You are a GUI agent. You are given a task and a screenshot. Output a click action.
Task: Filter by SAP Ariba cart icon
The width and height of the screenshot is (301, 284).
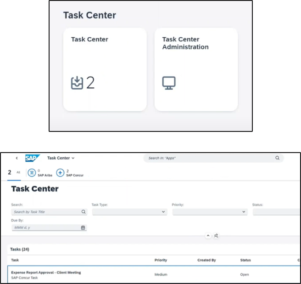pos(32,173)
